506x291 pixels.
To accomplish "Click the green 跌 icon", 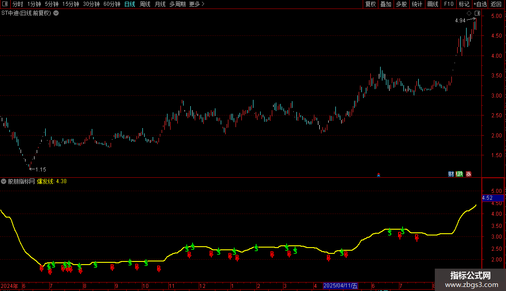I will [x=459, y=174].
